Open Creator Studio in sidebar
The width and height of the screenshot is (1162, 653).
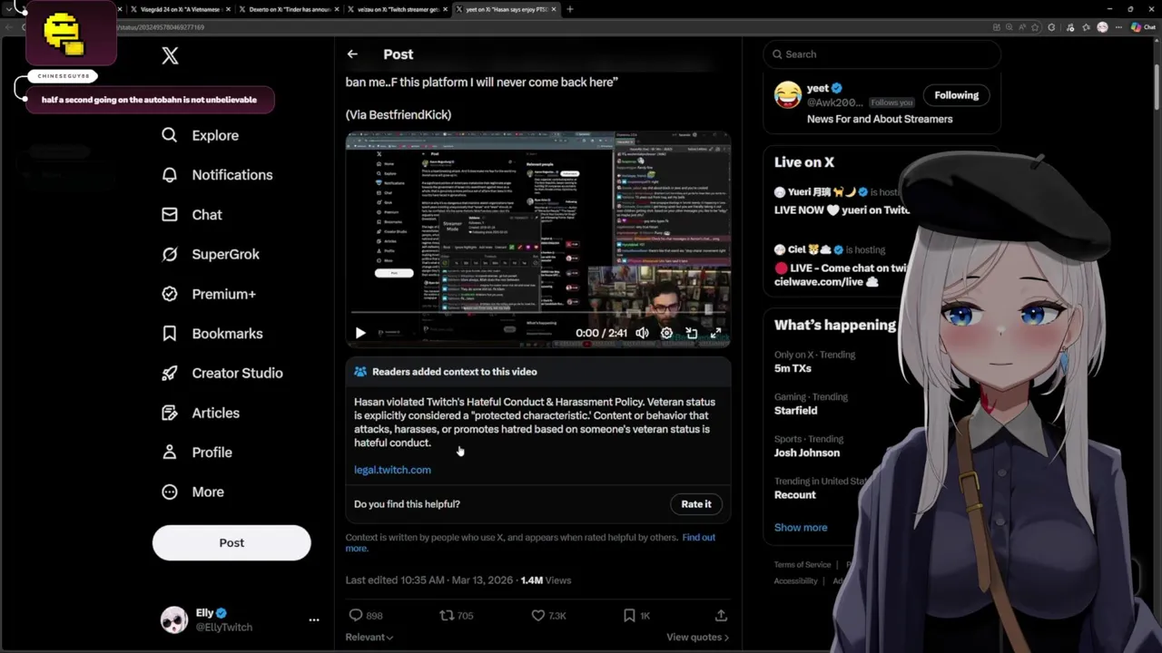click(x=222, y=373)
